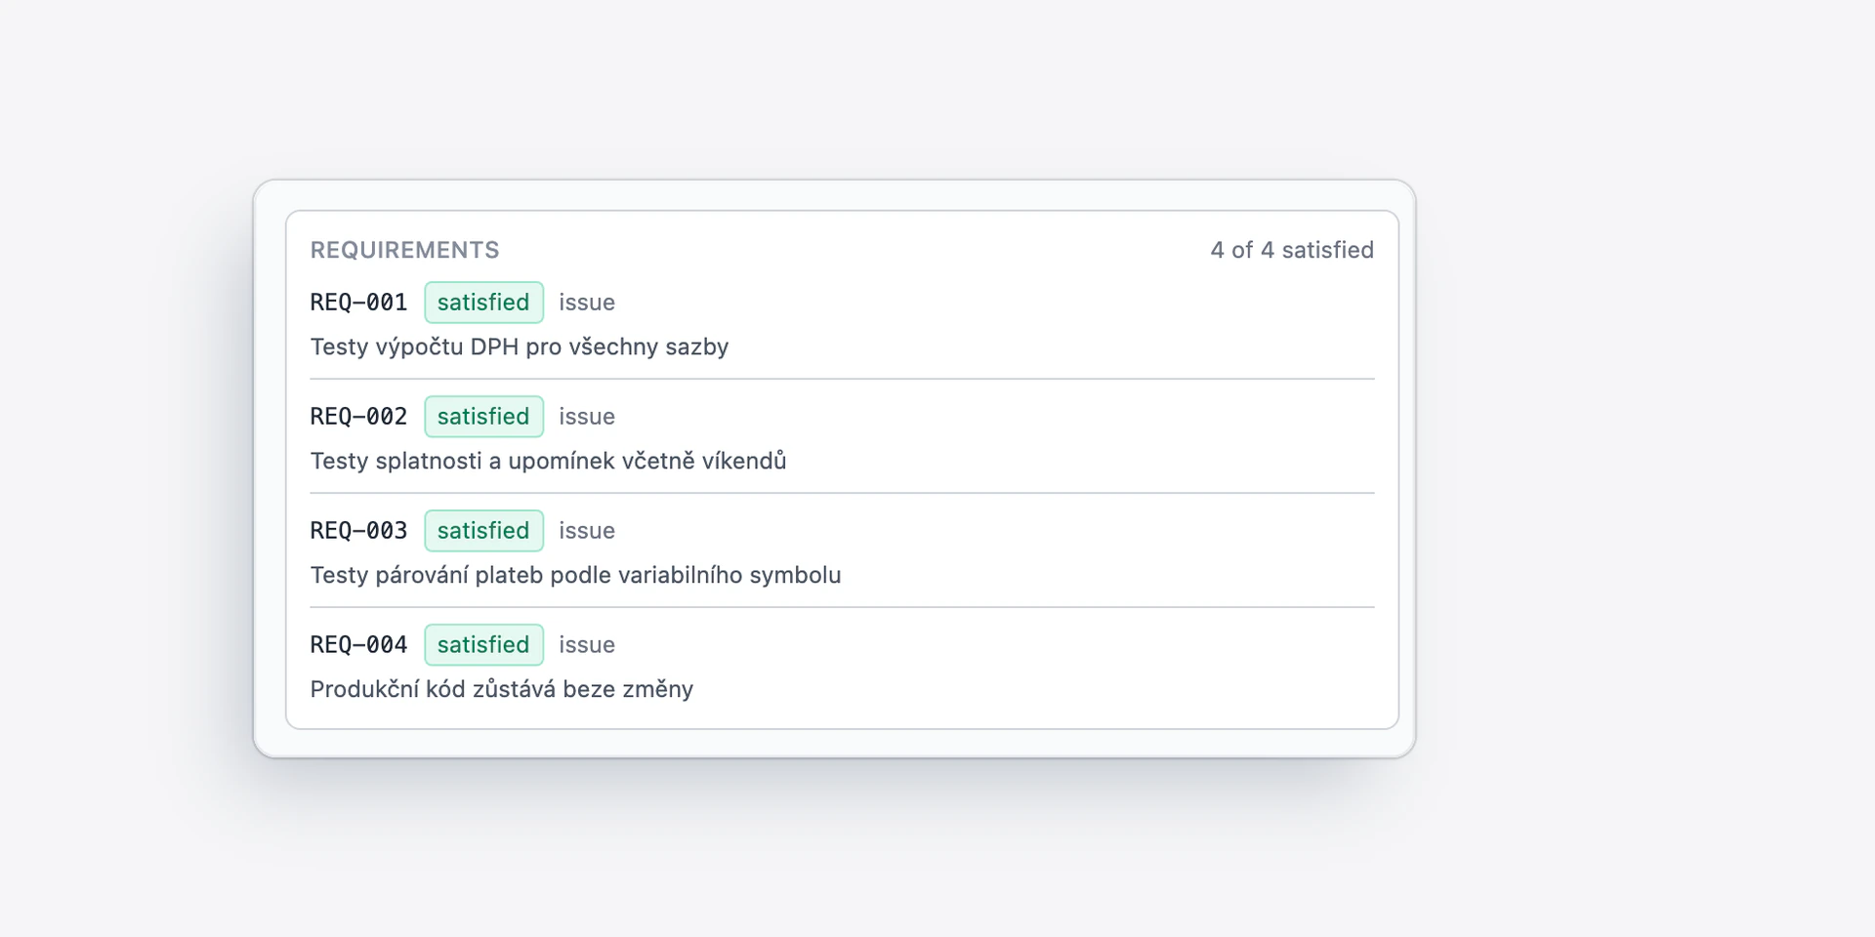Select the satisfied badge for REQ-002
This screenshot has height=937, width=1875.
(x=483, y=417)
